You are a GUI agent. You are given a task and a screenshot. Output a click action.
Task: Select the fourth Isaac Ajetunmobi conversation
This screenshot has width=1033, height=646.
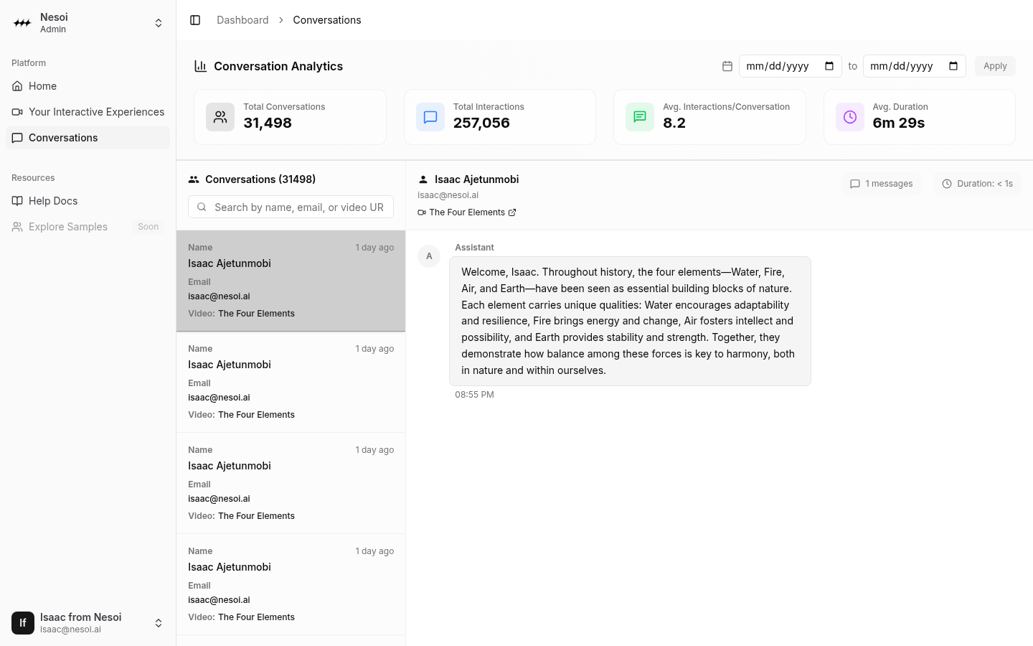(x=291, y=584)
